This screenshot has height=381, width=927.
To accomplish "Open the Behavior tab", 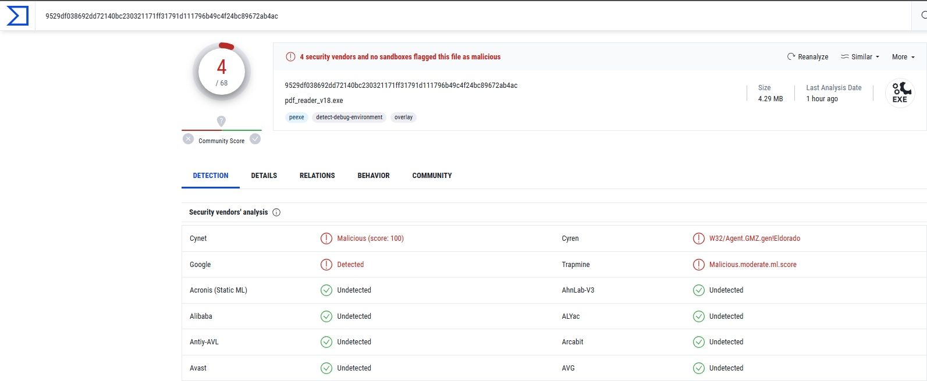I will point(374,176).
